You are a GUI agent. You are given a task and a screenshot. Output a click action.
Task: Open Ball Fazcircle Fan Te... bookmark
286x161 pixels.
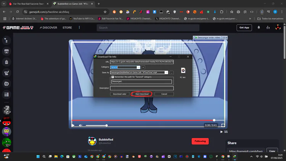(x=110, y=19)
